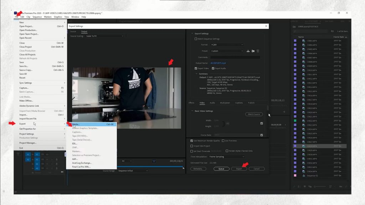
Task: Click the clip icon for C0003.MP4
Action: [304, 41]
